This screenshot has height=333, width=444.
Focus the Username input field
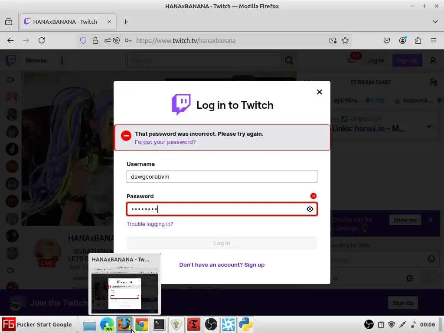222,177
